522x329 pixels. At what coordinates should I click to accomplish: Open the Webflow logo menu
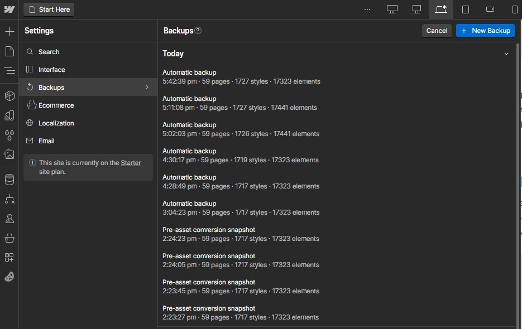tap(9, 9)
